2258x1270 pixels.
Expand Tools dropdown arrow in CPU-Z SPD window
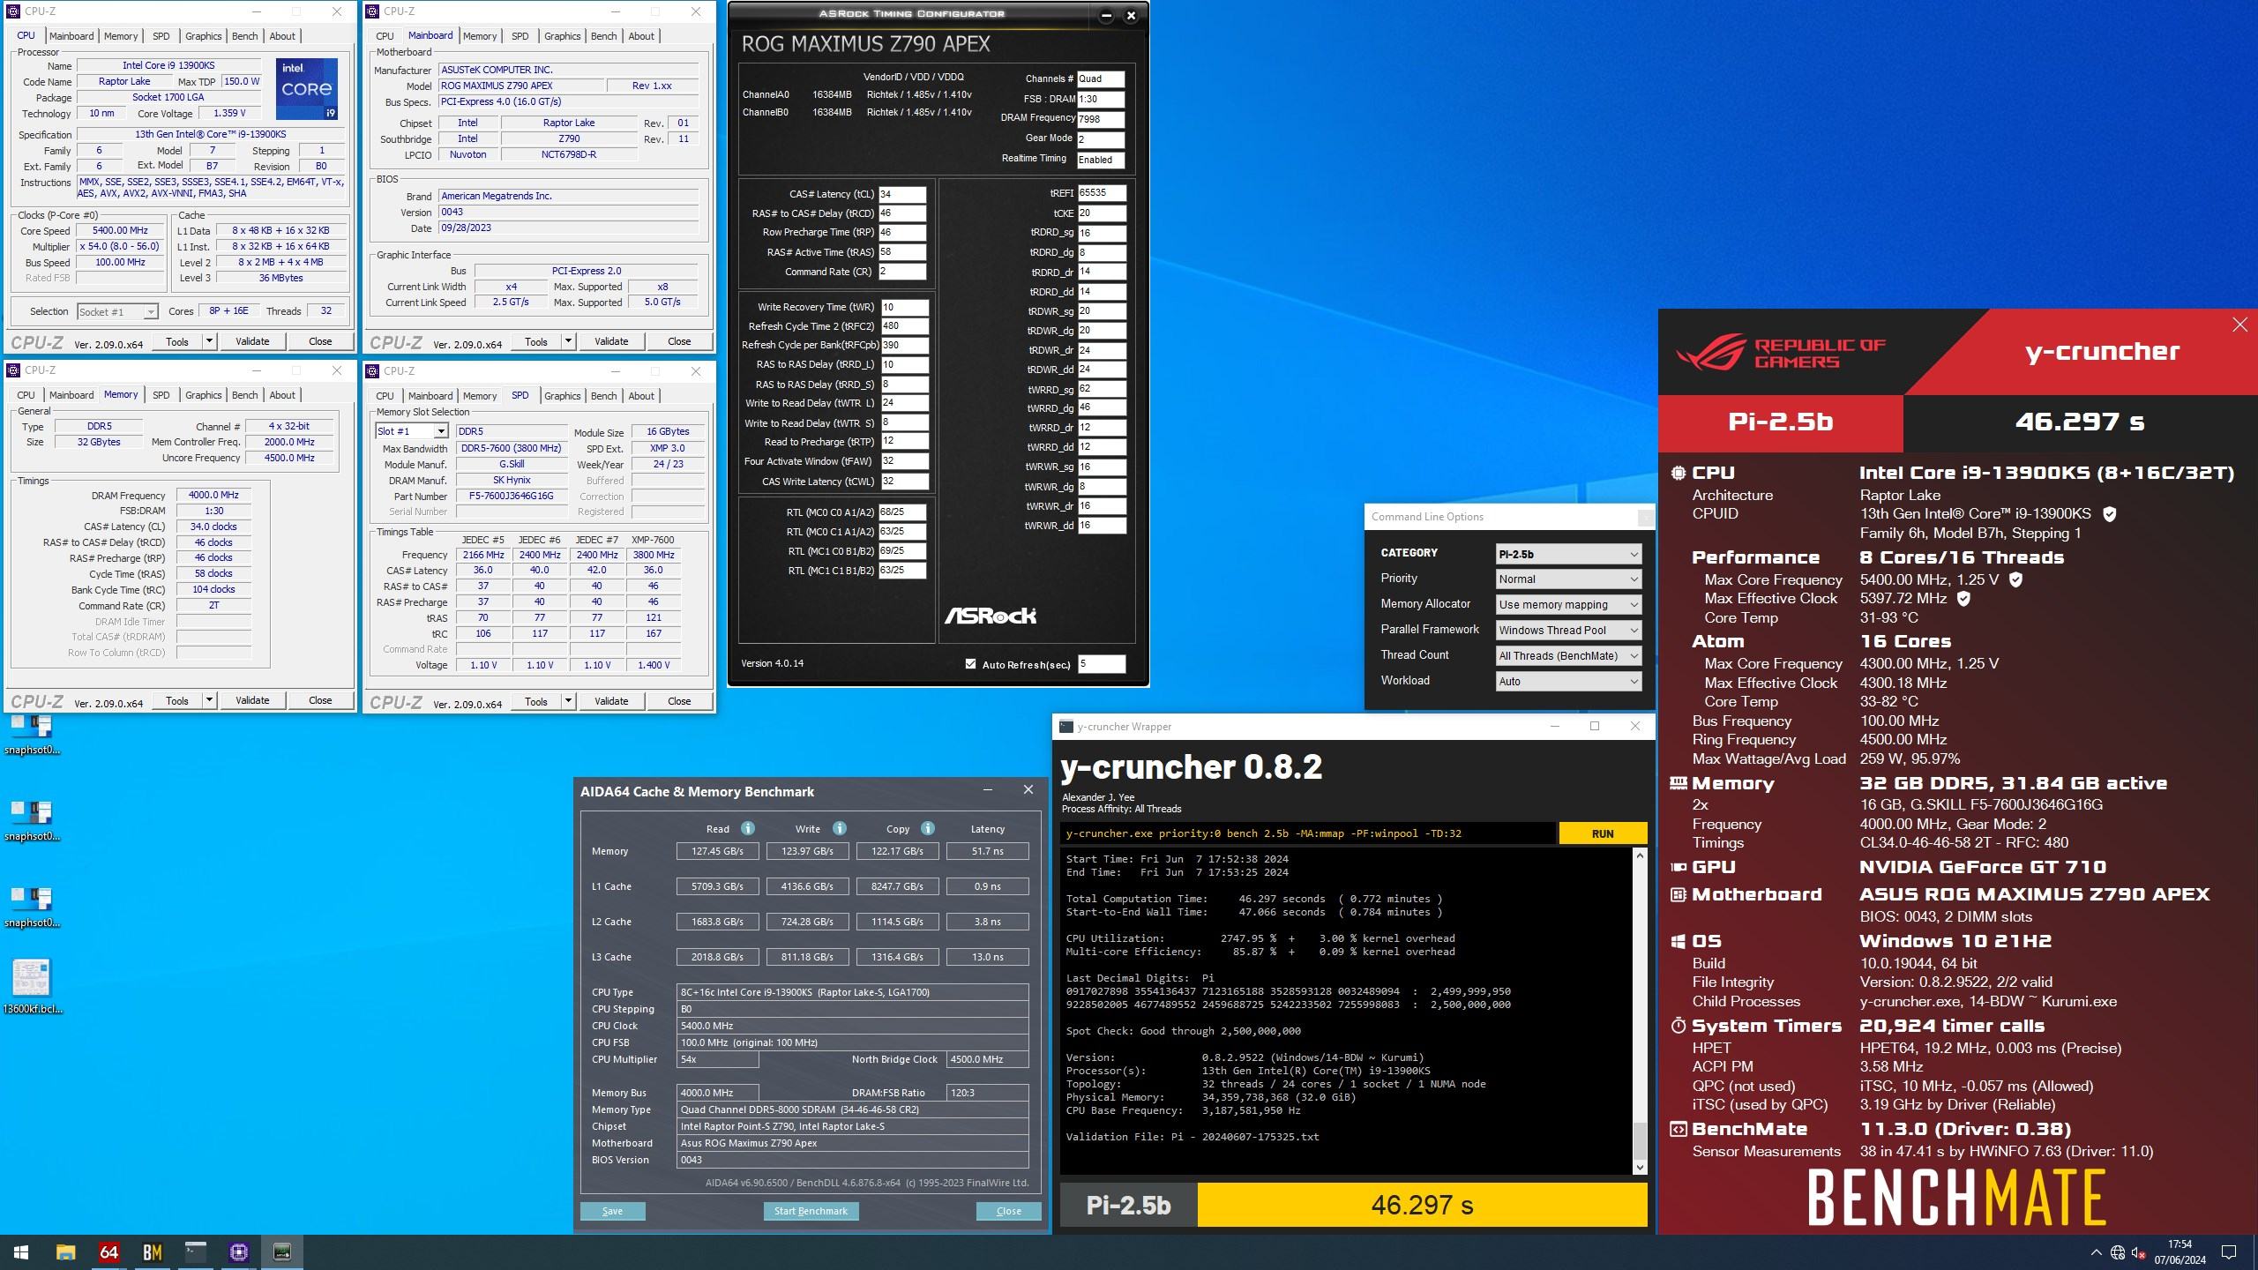tap(568, 701)
